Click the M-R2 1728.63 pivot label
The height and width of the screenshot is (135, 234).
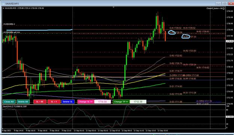point(203,31)
